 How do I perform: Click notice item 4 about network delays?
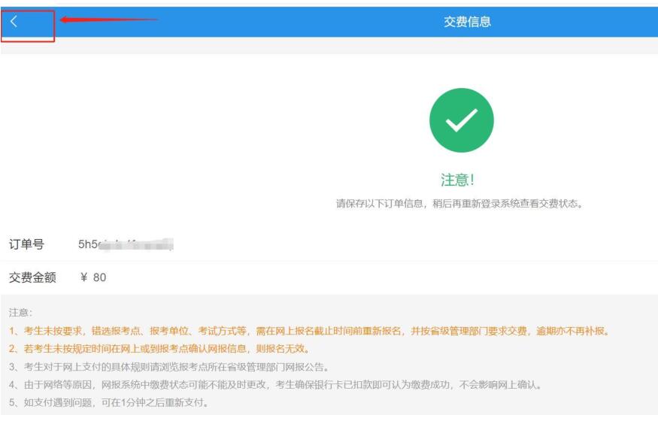click(x=275, y=384)
